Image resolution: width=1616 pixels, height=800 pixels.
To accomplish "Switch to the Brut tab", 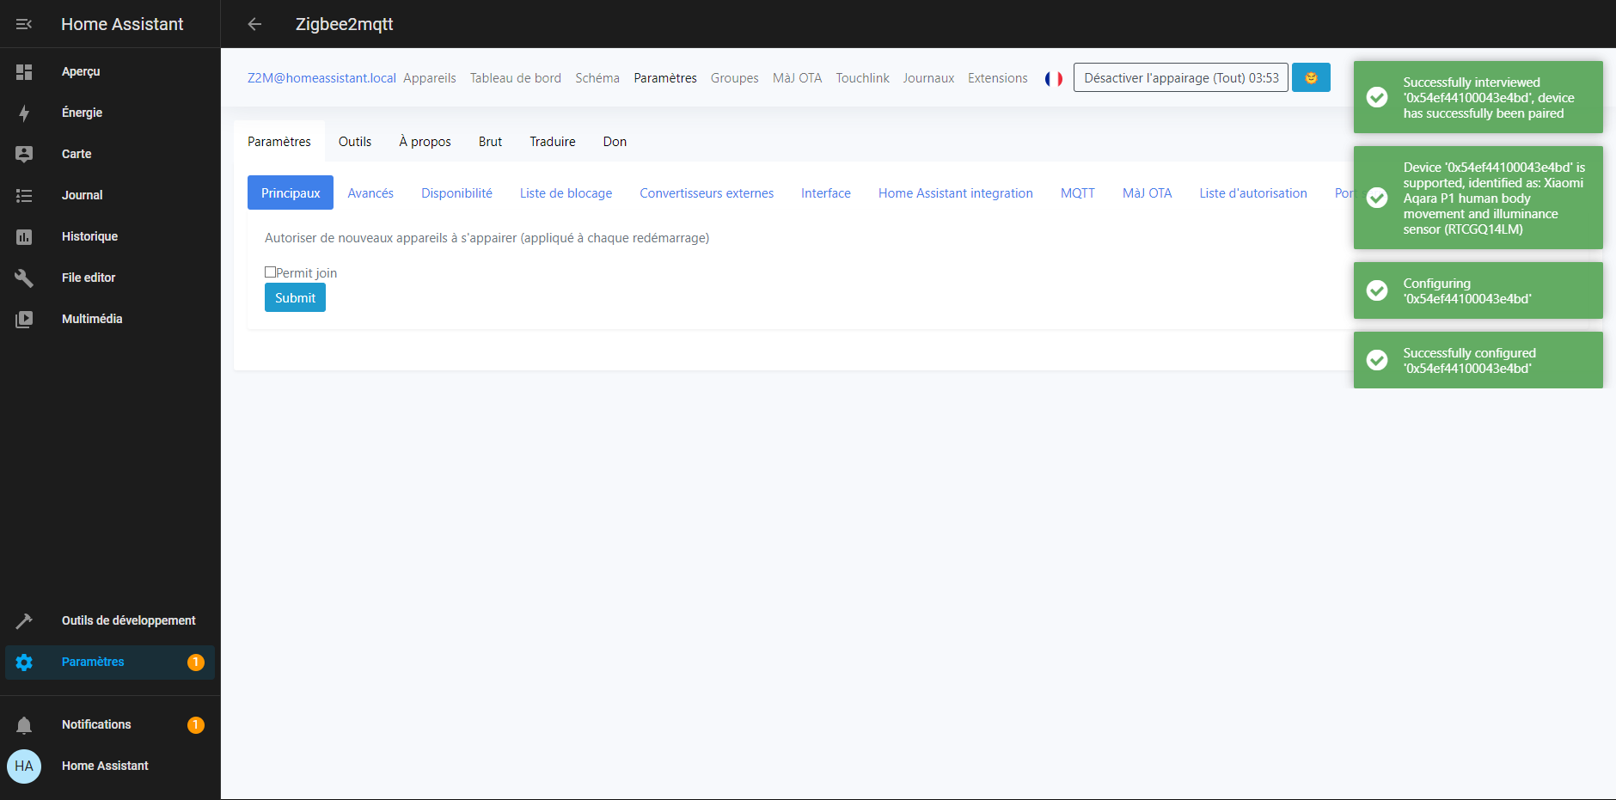I will click(490, 142).
